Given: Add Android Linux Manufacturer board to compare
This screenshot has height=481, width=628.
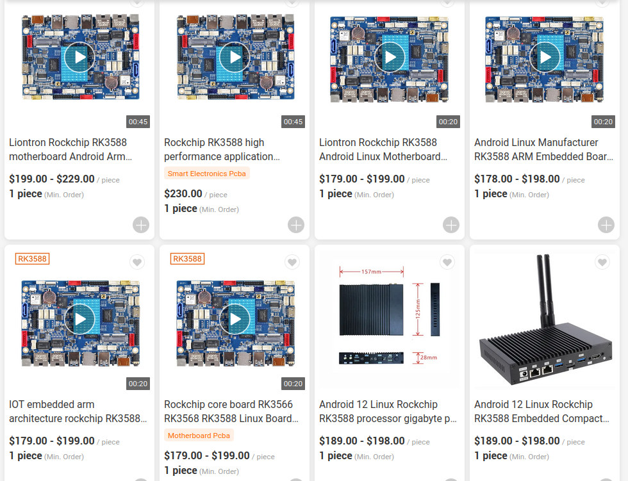Looking at the screenshot, I should [x=606, y=225].
